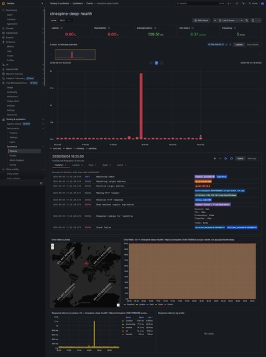266x357 pixels.
Task: Shift time range backward
Action: click(x=215, y=21)
